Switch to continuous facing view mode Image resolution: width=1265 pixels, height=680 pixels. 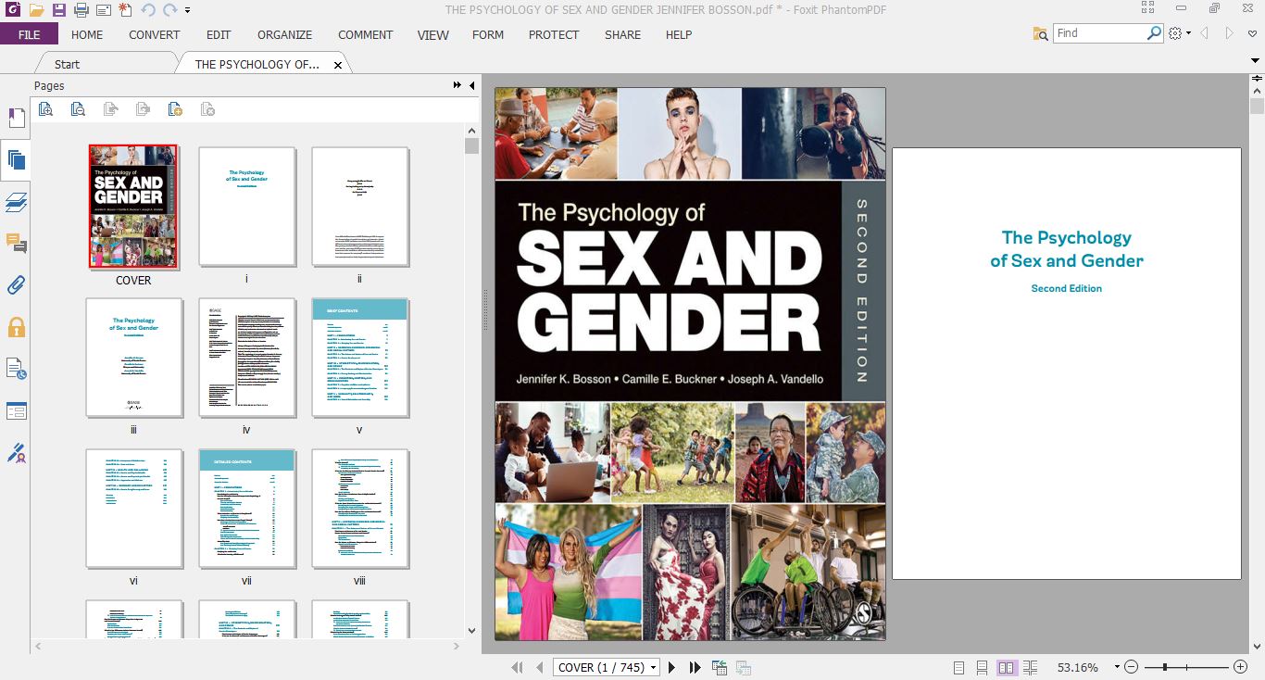(1031, 667)
